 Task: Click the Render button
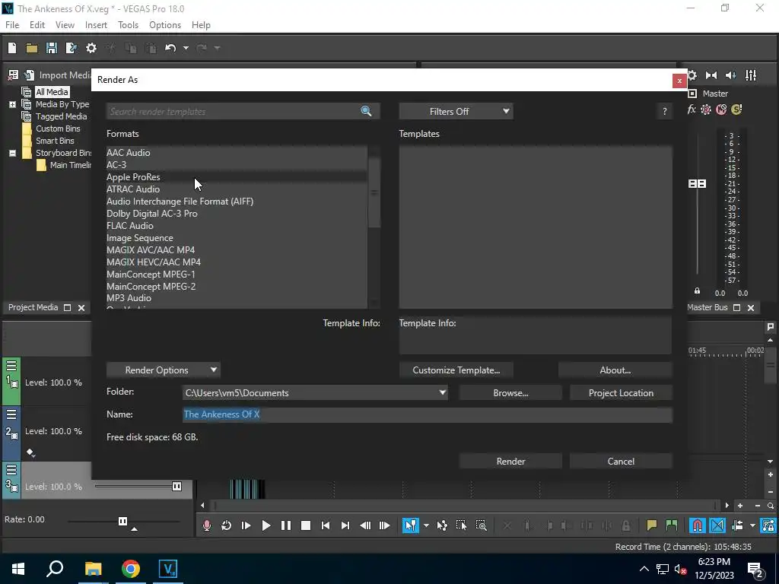510,462
